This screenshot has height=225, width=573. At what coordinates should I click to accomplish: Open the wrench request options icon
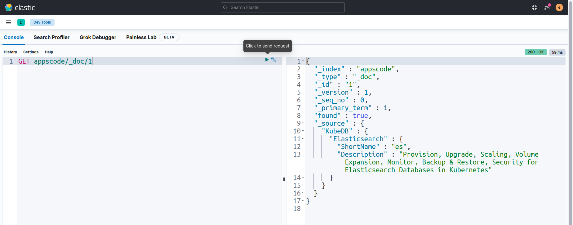273,60
